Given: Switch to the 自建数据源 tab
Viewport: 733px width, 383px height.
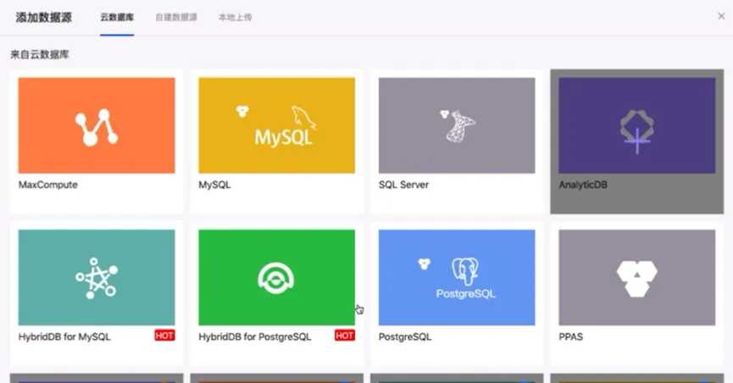Looking at the screenshot, I should 176,17.
